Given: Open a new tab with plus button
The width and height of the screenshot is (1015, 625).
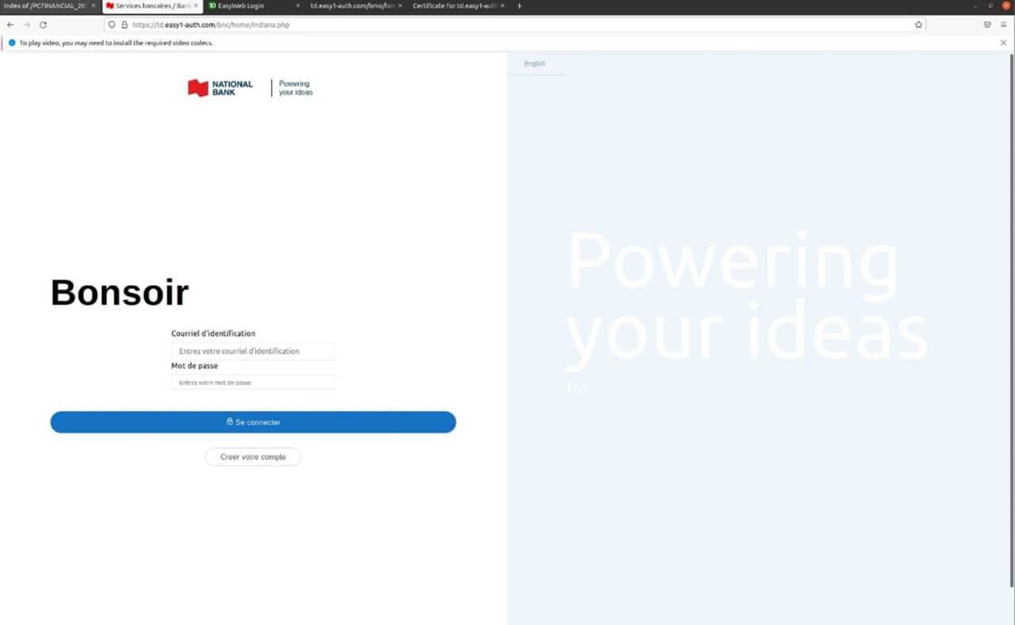Looking at the screenshot, I should tap(519, 6).
